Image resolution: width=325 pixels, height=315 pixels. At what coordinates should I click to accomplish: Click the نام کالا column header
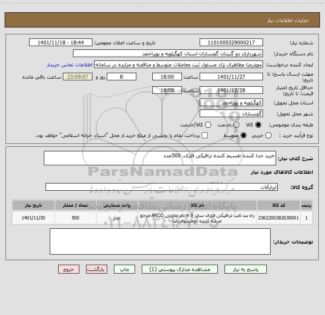(x=198, y=205)
